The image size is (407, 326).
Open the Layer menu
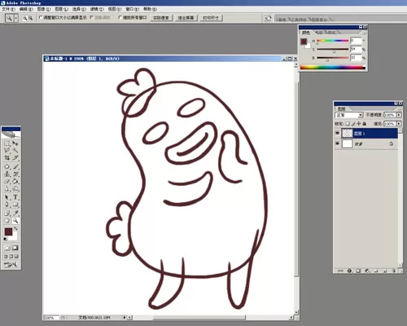[x=61, y=9]
